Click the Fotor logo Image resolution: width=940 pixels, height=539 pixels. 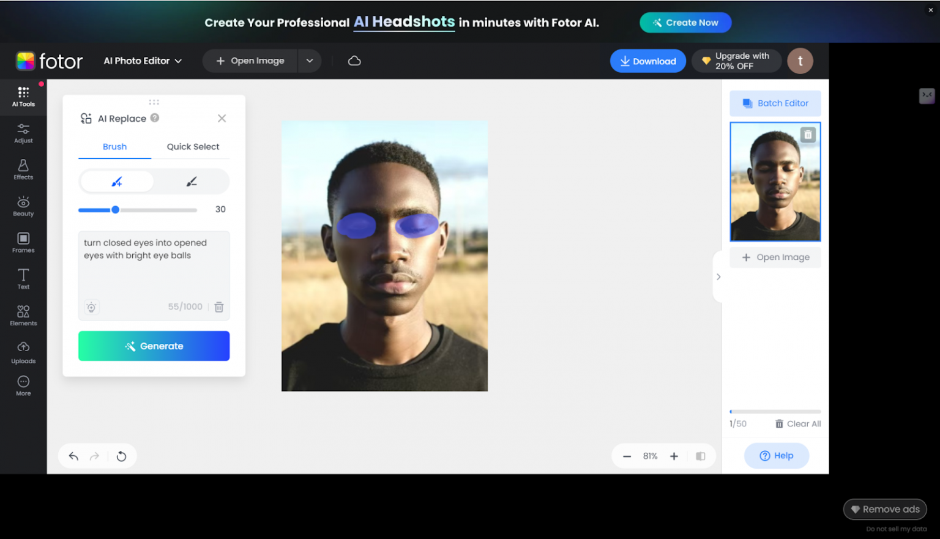click(49, 61)
